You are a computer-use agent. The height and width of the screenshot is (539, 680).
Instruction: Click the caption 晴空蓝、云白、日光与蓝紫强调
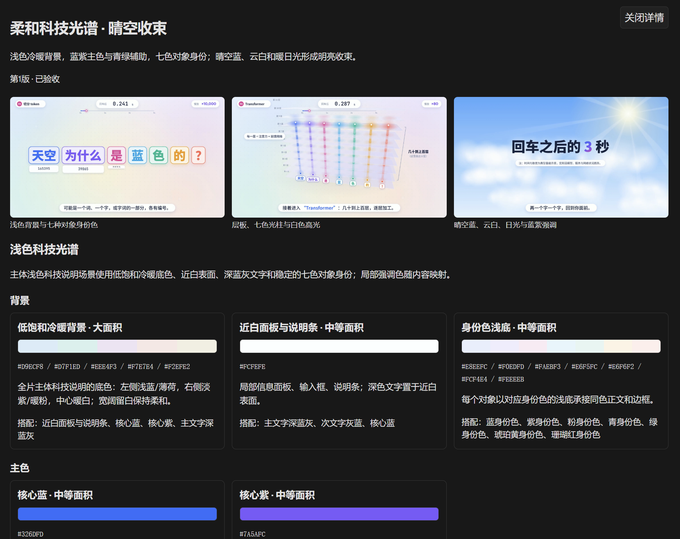(505, 225)
